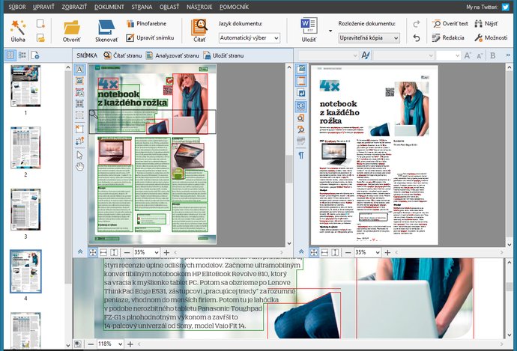Collapse text pane toolbar double chevron
Screen dimensions: 517x351
click(301, 252)
